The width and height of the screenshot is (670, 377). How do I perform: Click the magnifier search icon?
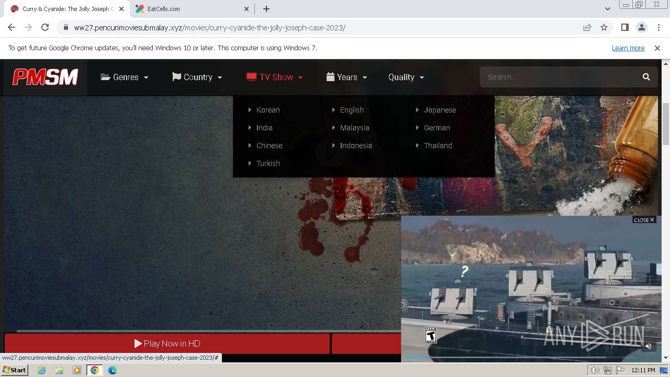tap(646, 77)
